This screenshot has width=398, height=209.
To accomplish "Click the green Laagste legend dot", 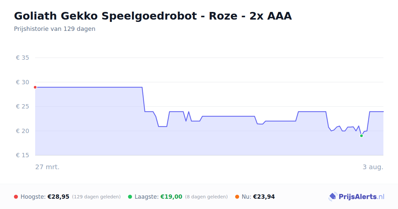I will point(130,197).
